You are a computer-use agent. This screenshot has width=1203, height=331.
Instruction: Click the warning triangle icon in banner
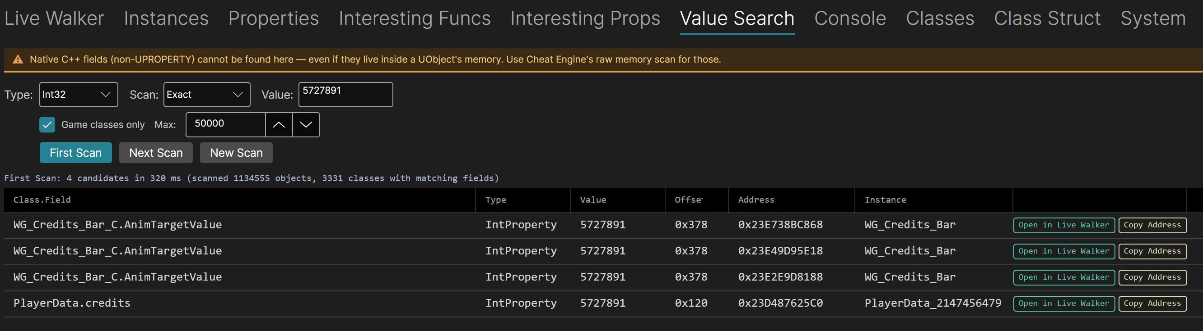(18, 59)
